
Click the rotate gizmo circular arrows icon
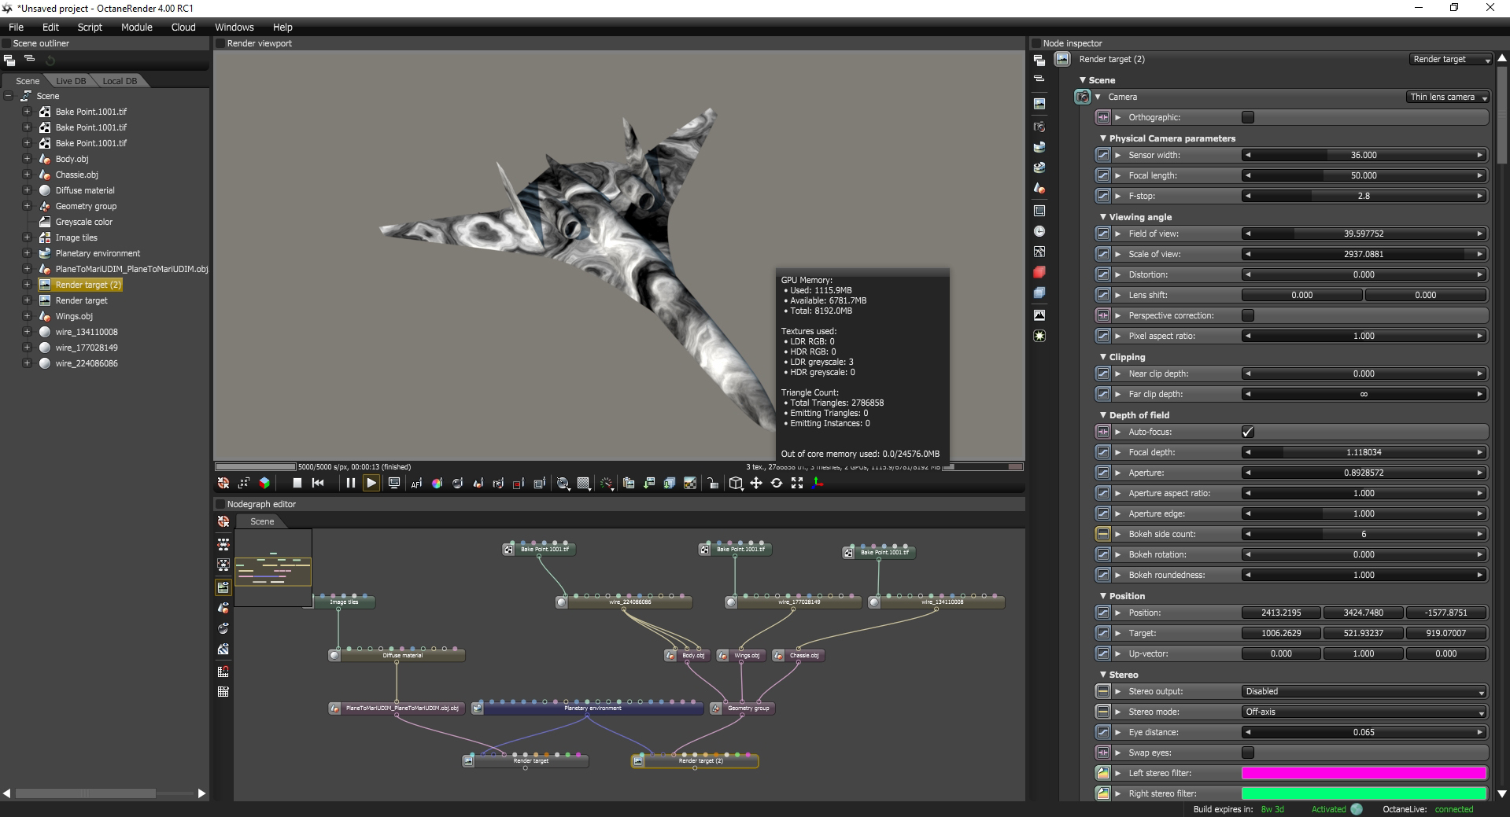click(777, 483)
